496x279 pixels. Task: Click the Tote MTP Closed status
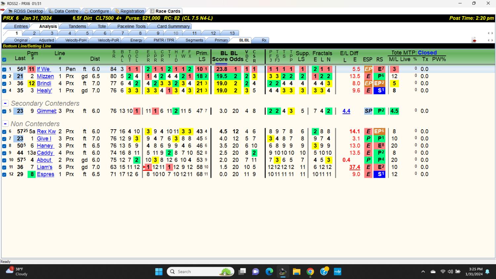pos(427,53)
